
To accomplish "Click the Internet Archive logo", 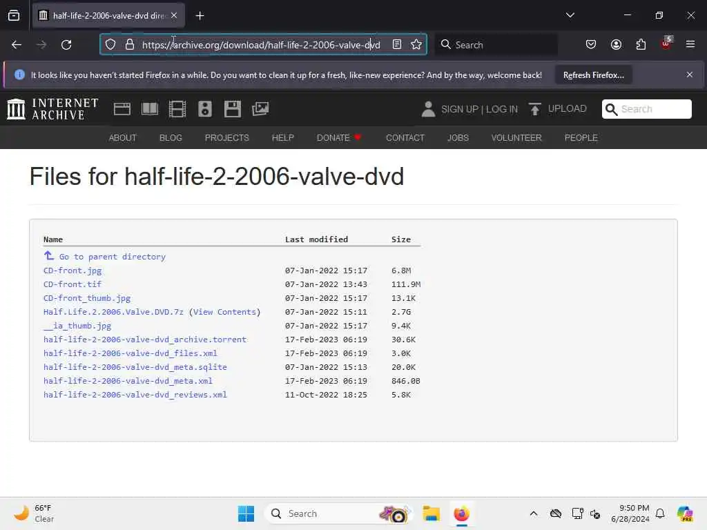I will click(52, 109).
